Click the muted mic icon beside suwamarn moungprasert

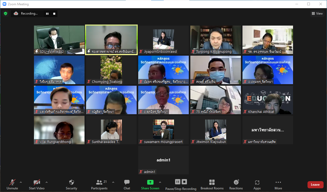[x=141, y=142]
